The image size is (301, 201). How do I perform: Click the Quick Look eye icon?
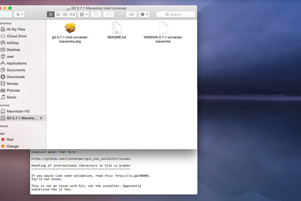[131, 14]
